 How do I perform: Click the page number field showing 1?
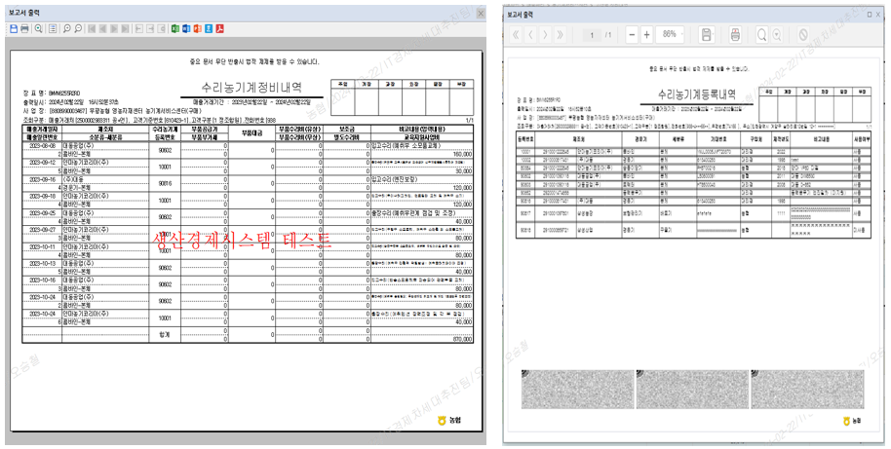pyautogui.click(x=592, y=35)
